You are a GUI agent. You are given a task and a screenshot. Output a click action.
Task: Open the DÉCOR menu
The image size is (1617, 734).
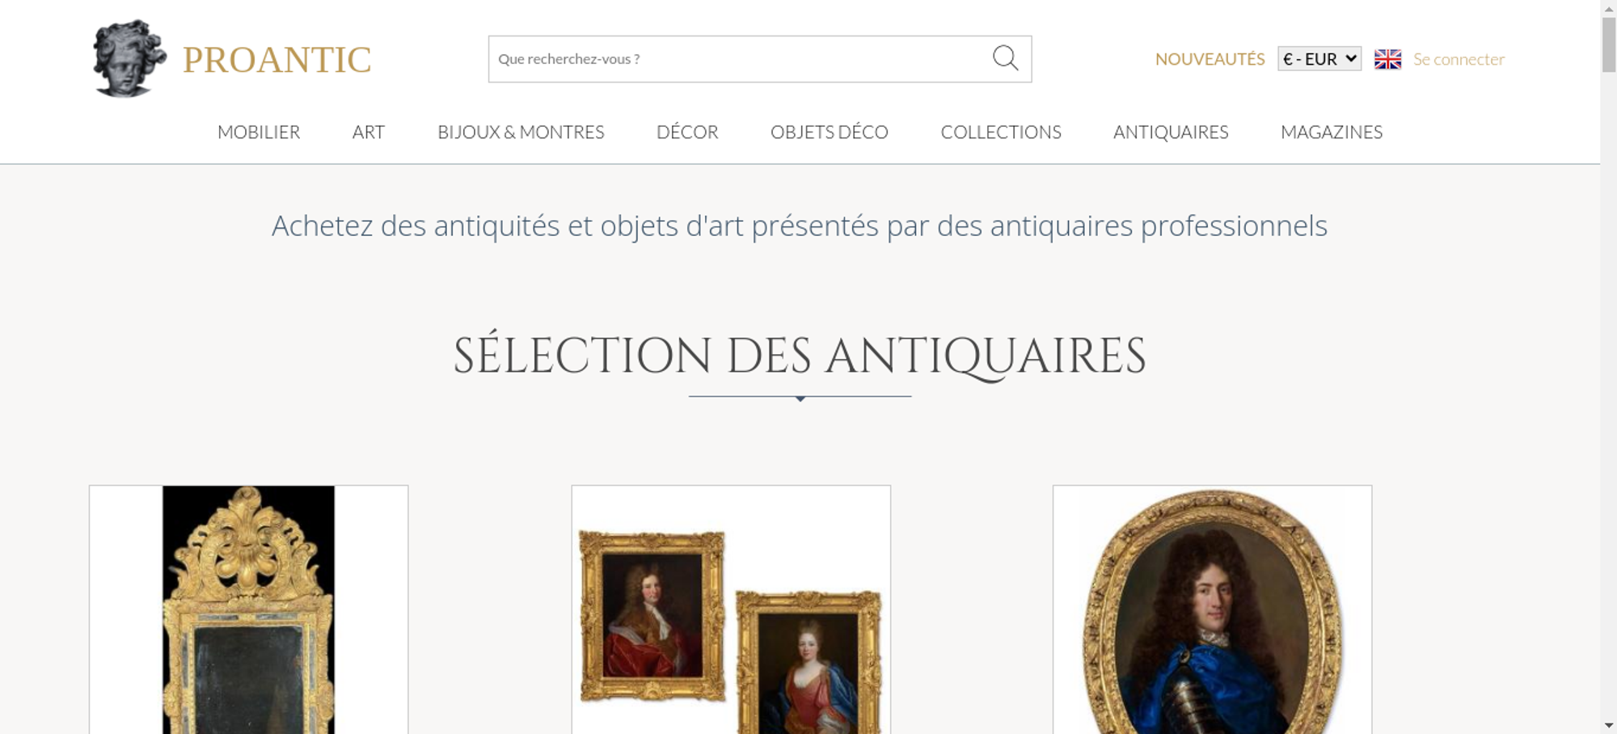click(x=687, y=132)
